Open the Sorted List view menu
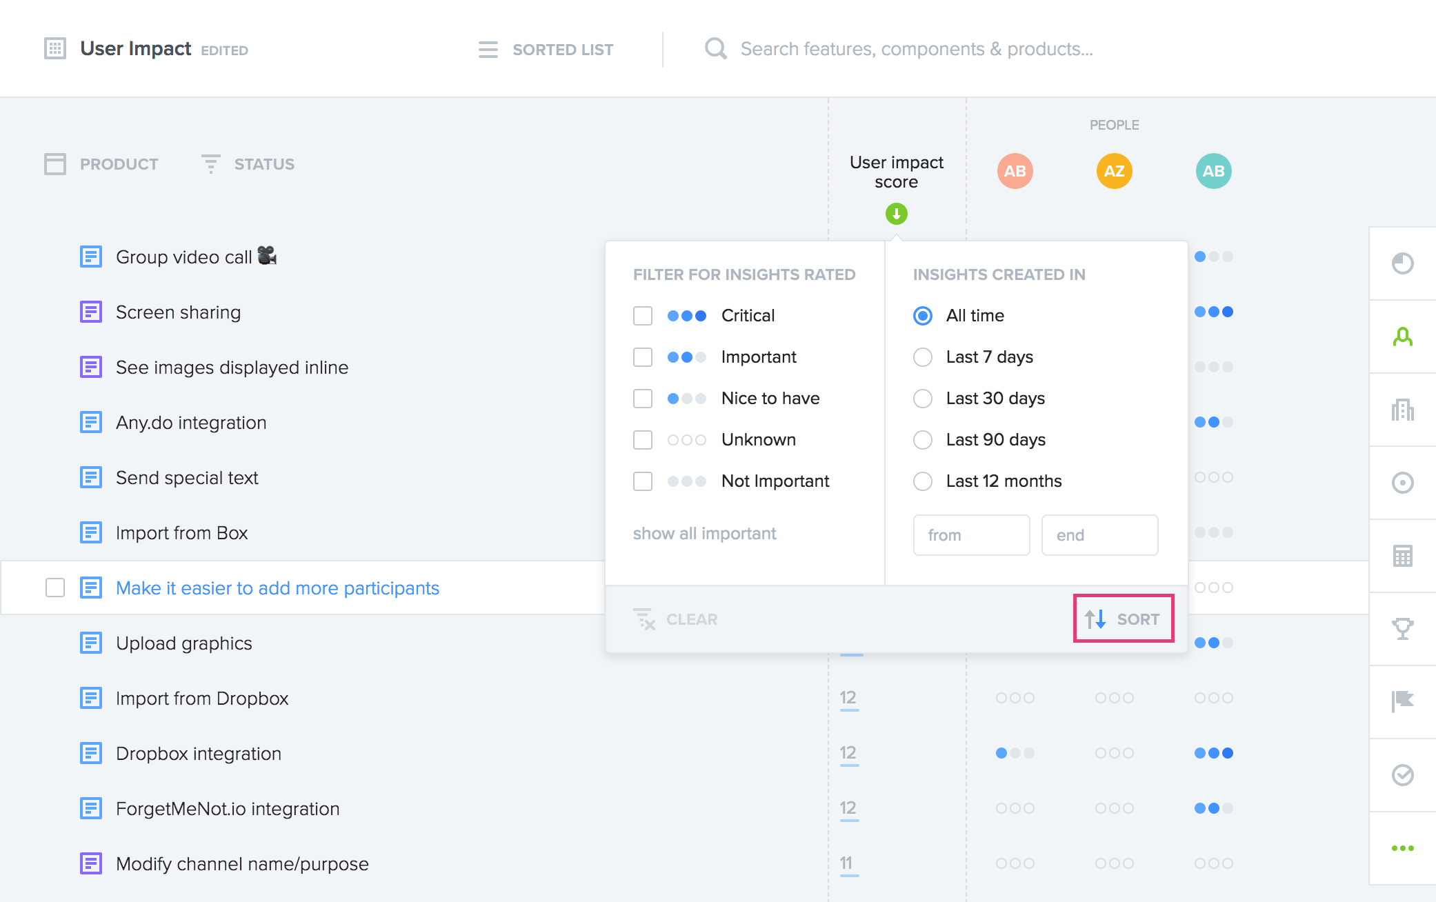Image resolution: width=1436 pixels, height=902 pixels. (546, 50)
